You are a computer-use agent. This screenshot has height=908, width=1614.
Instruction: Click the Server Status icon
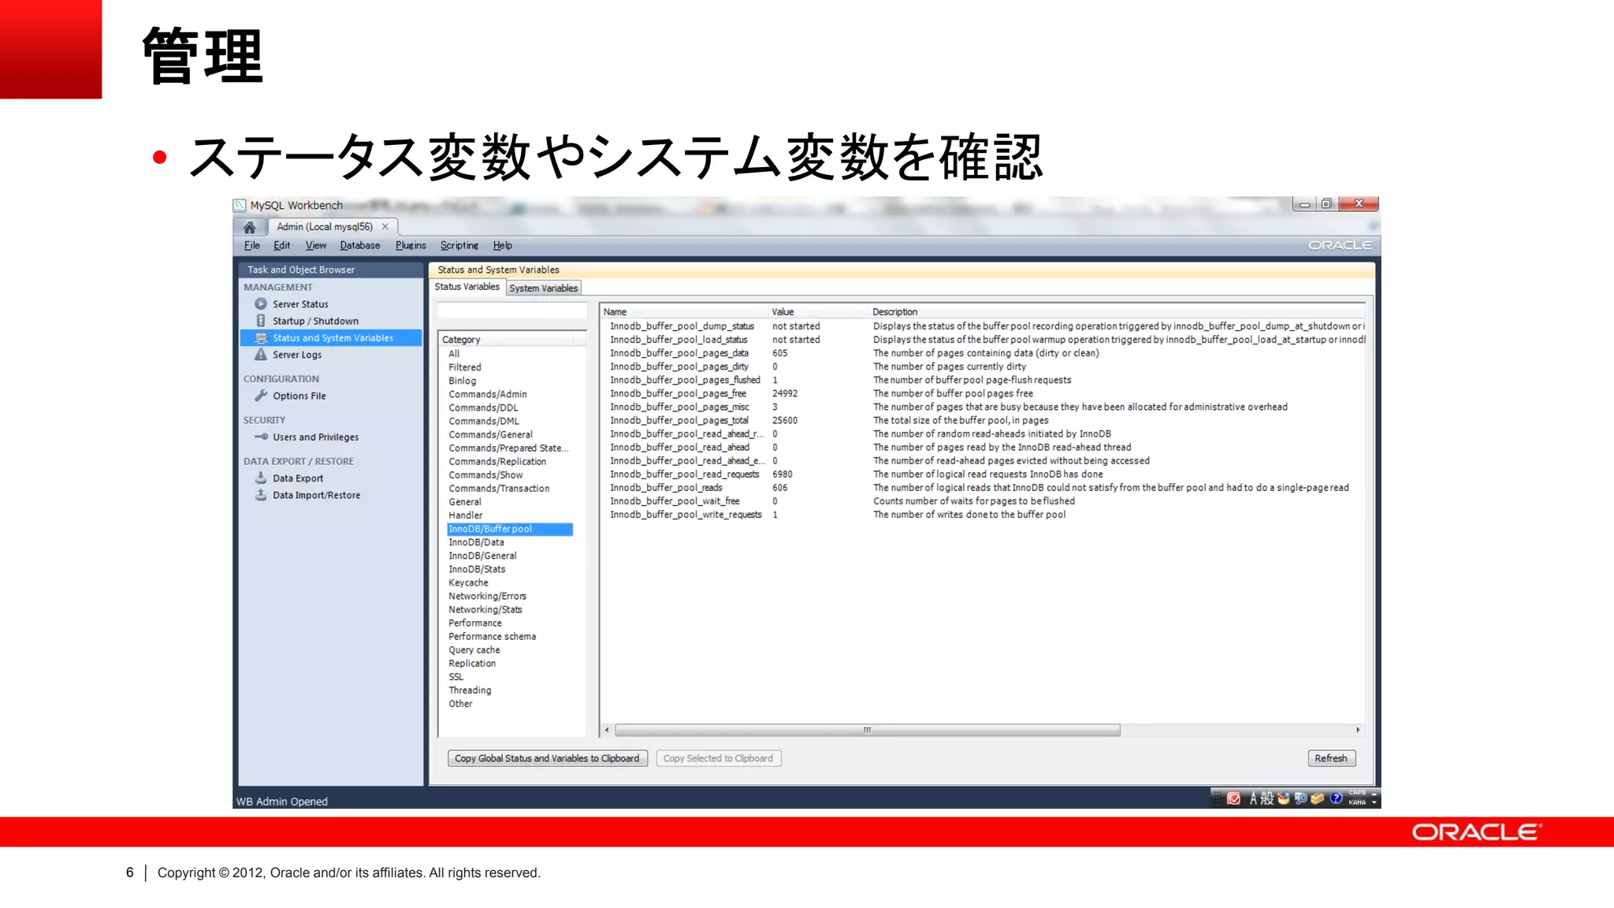[261, 303]
